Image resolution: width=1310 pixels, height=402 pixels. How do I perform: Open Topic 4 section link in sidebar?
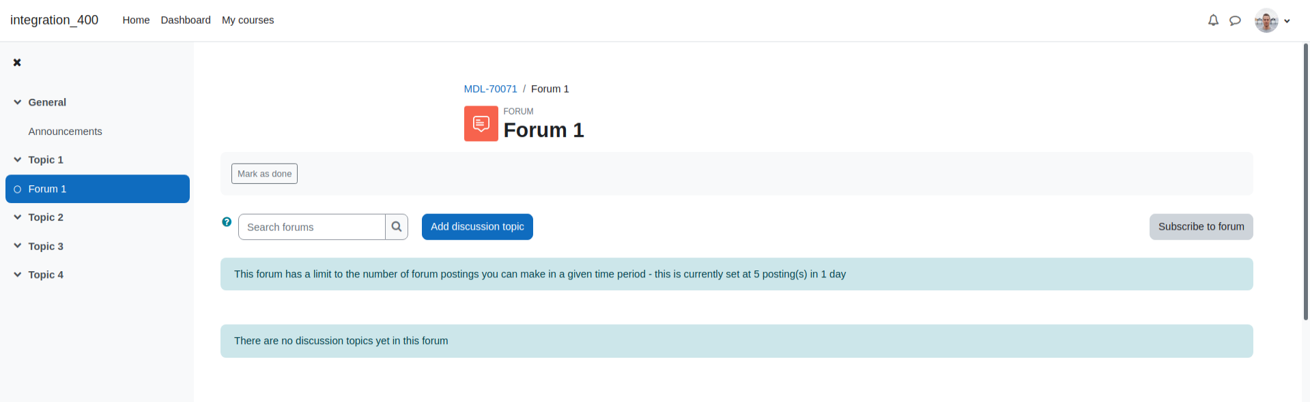pyautogui.click(x=46, y=275)
